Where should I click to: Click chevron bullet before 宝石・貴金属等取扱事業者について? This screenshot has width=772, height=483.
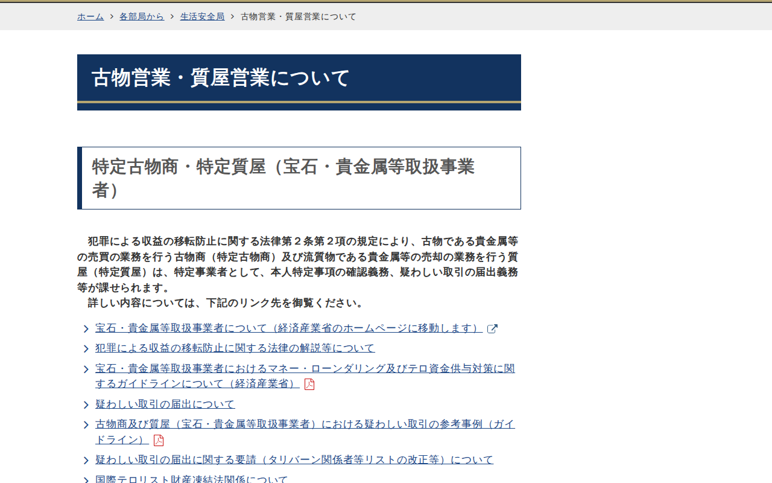point(86,329)
